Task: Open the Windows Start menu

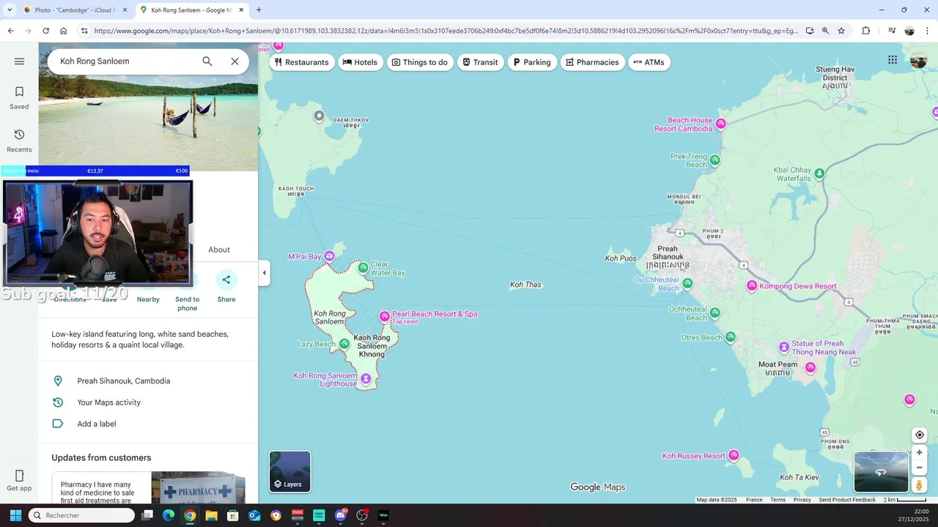Action: click(x=15, y=515)
